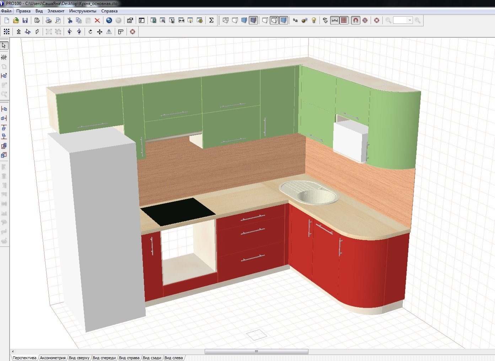
Task: Select the arrow pointer tool in sidebar
Action: tap(4, 46)
